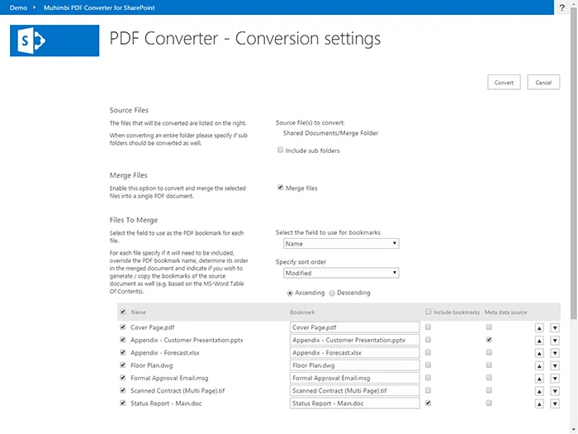Image resolution: width=578 pixels, height=434 pixels.
Task: Enable Include sub folders checkbox
Action: 280,150
